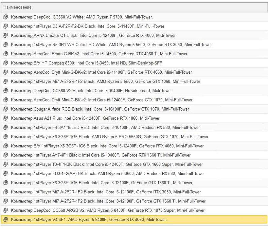
Task: Select 1stPlayer Mi7 Ryzen 5 5500 GTX 1060 text
Action: coord(105,81)
